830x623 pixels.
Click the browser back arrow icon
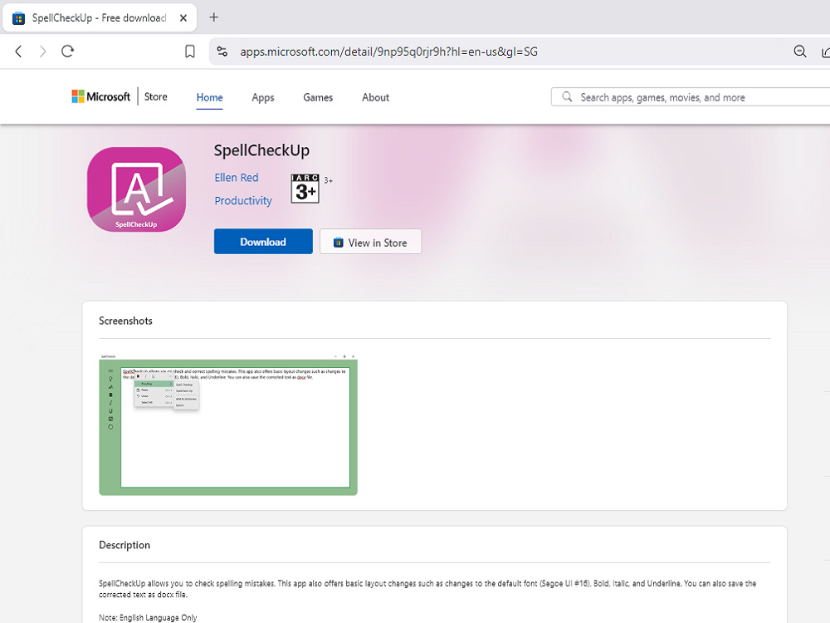[x=18, y=52]
